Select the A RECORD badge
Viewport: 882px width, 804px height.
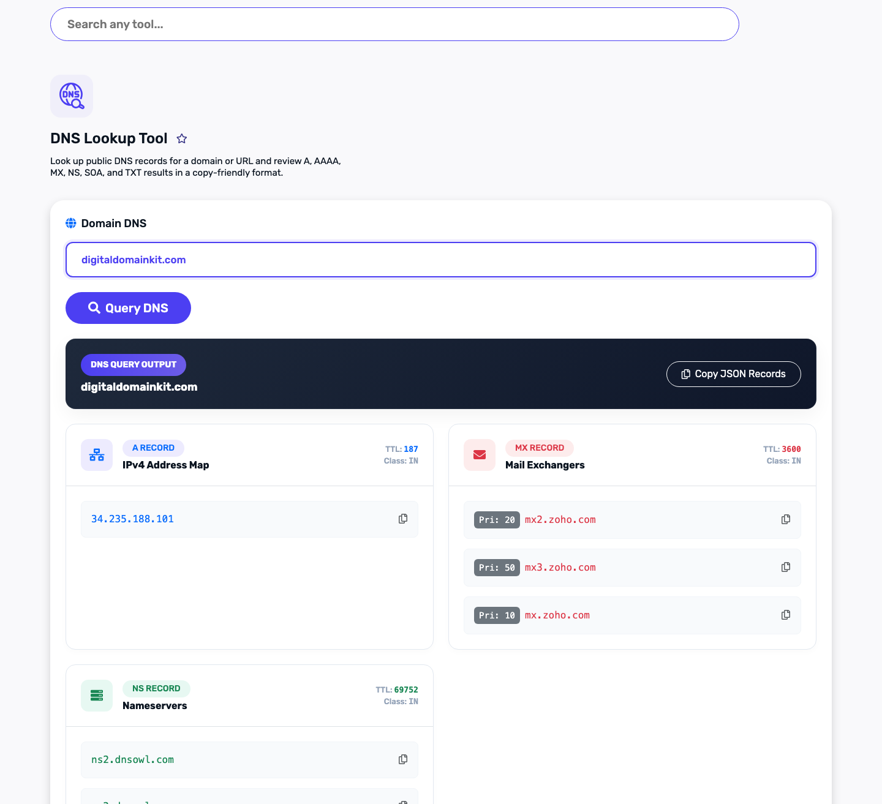[x=153, y=448]
